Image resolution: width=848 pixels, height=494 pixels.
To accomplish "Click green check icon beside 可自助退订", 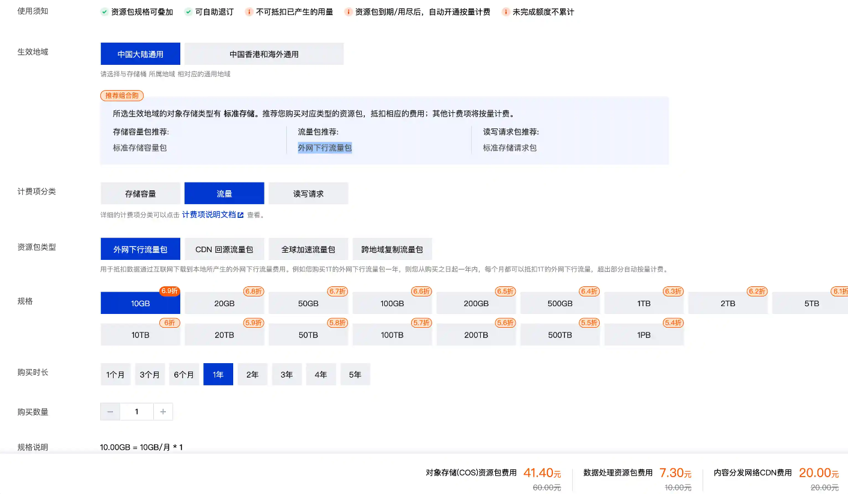I will click(x=189, y=12).
